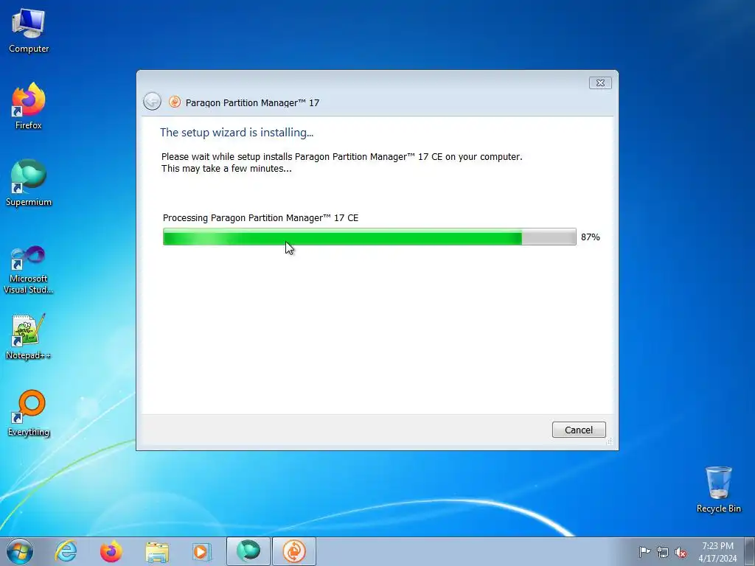Open network status icon in tray
The height and width of the screenshot is (566, 755).
tap(663, 552)
